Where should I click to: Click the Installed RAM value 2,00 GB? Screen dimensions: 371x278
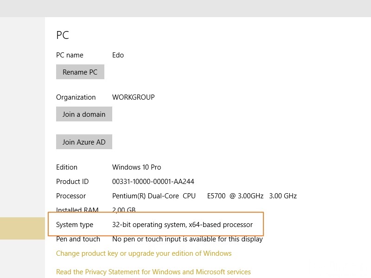click(125, 210)
